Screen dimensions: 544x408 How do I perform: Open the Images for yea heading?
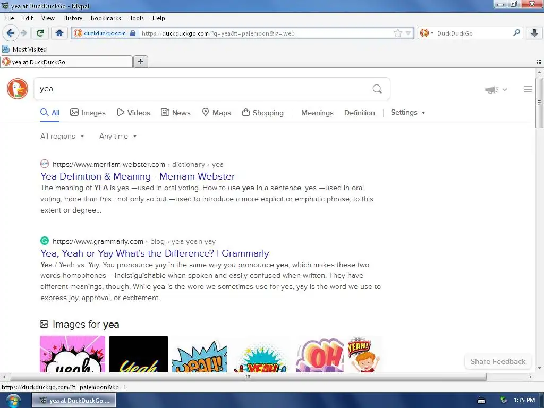[80, 325]
